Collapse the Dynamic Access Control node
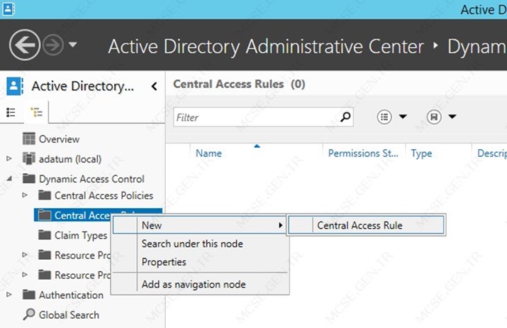Image resolution: width=507 pixels, height=328 pixels. tap(9, 178)
